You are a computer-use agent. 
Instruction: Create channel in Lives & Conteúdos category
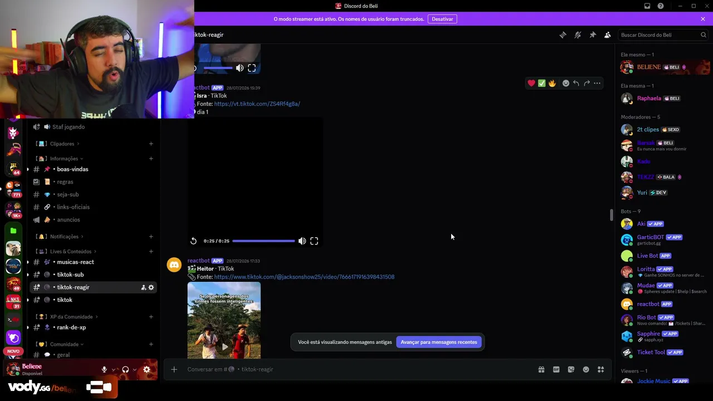(151, 251)
